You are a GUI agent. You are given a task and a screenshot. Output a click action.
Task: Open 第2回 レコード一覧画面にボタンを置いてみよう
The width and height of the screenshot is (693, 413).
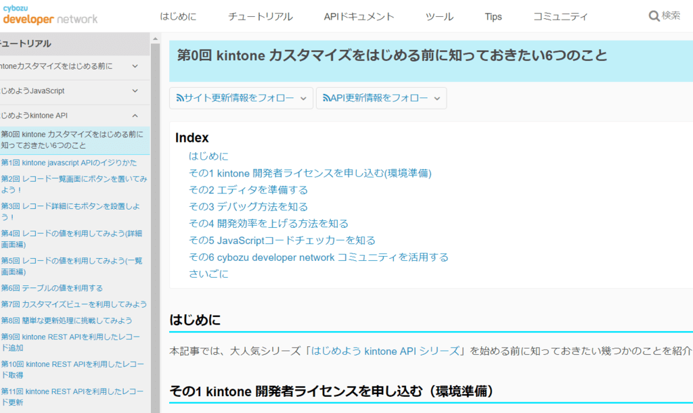click(x=74, y=185)
